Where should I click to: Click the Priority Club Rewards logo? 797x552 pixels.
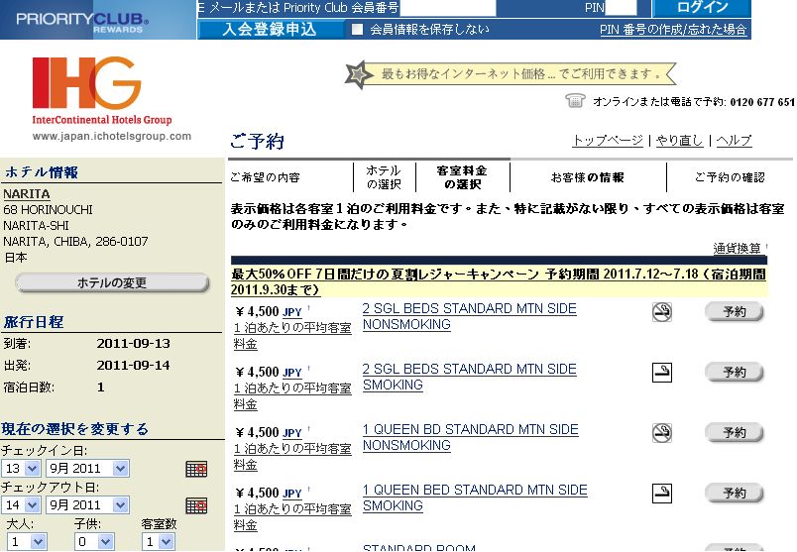coord(82,22)
